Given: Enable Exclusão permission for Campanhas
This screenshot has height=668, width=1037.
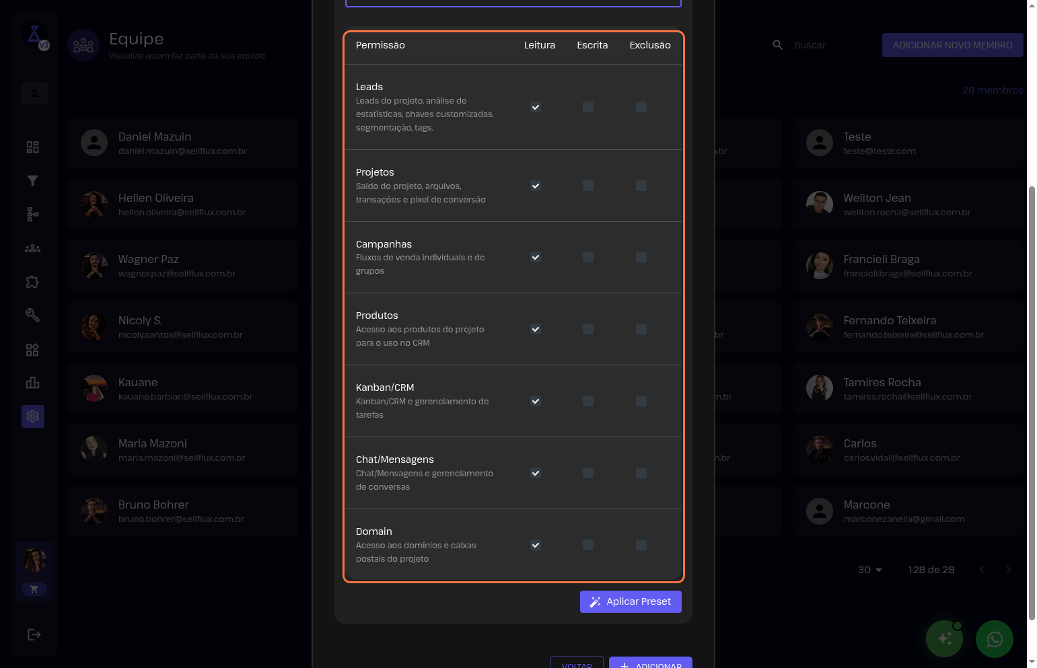Looking at the screenshot, I should coord(641,257).
